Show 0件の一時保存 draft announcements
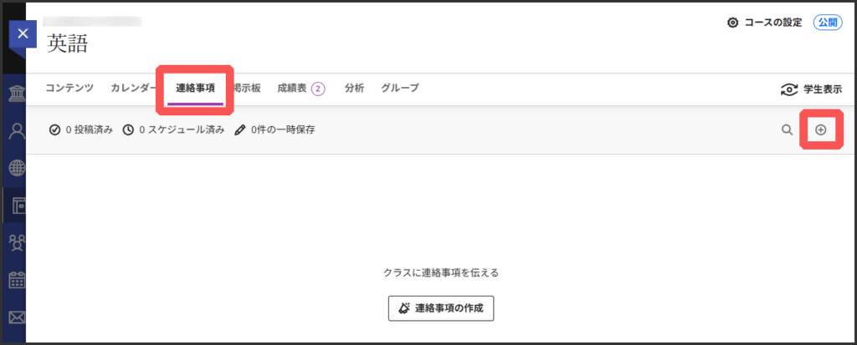This screenshot has height=345, width=857. [x=275, y=129]
